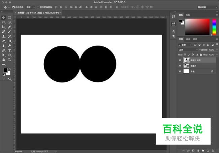
Task: Create new fill or adjustment layer
Action: pos(198,151)
